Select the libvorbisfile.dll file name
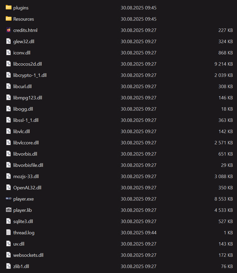Image resolution: width=237 pixels, height=273 pixels. tap(28, 165)
